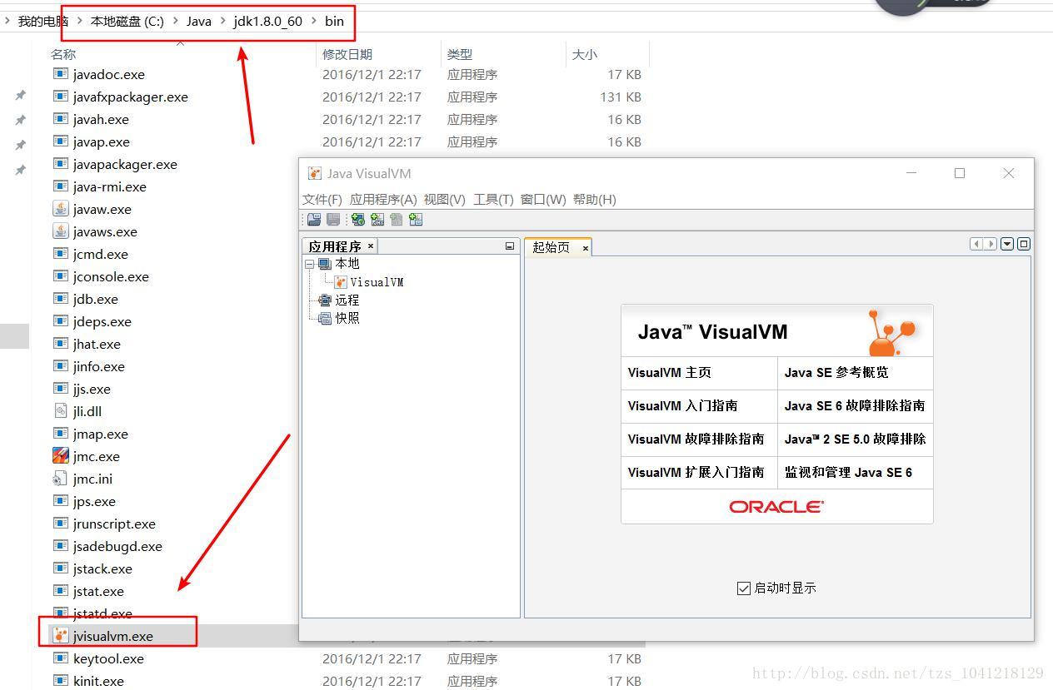Minimize the 应用程序 panel with its small button
1053x690 pixels.
pos(510,246)
